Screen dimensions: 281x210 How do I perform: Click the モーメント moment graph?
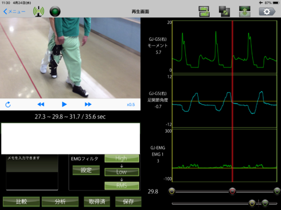[x=224, y=47]
